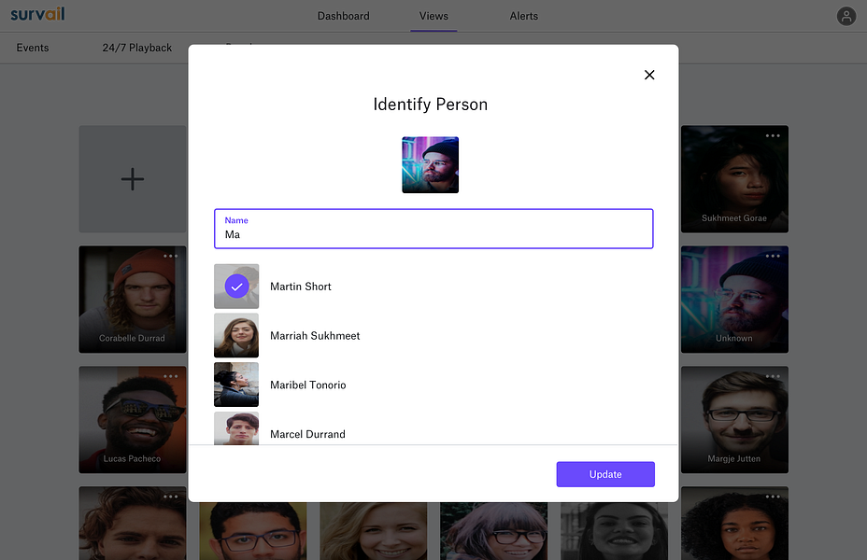Switch to the Alerts tab
Screen dimensions: 867x560
[x=523, y=16]
